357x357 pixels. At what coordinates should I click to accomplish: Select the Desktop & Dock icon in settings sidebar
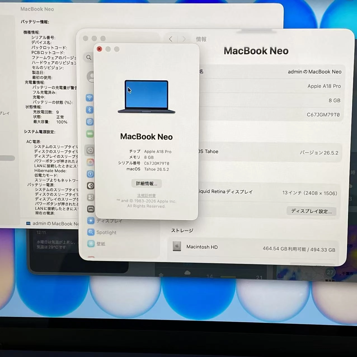click(91, 209)
